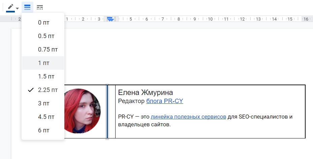
Task: Pick the 1 пт width option
Action: [43, 63]
